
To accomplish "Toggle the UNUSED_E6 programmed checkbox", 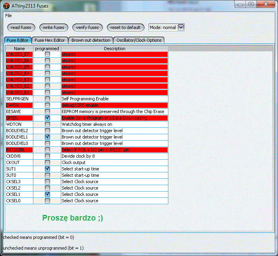I will (47, 61).
